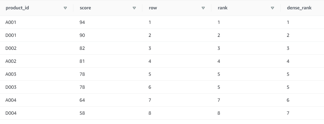324x124 pixels.
Task: Click product A002 in the table
Action: pos(11,61)
